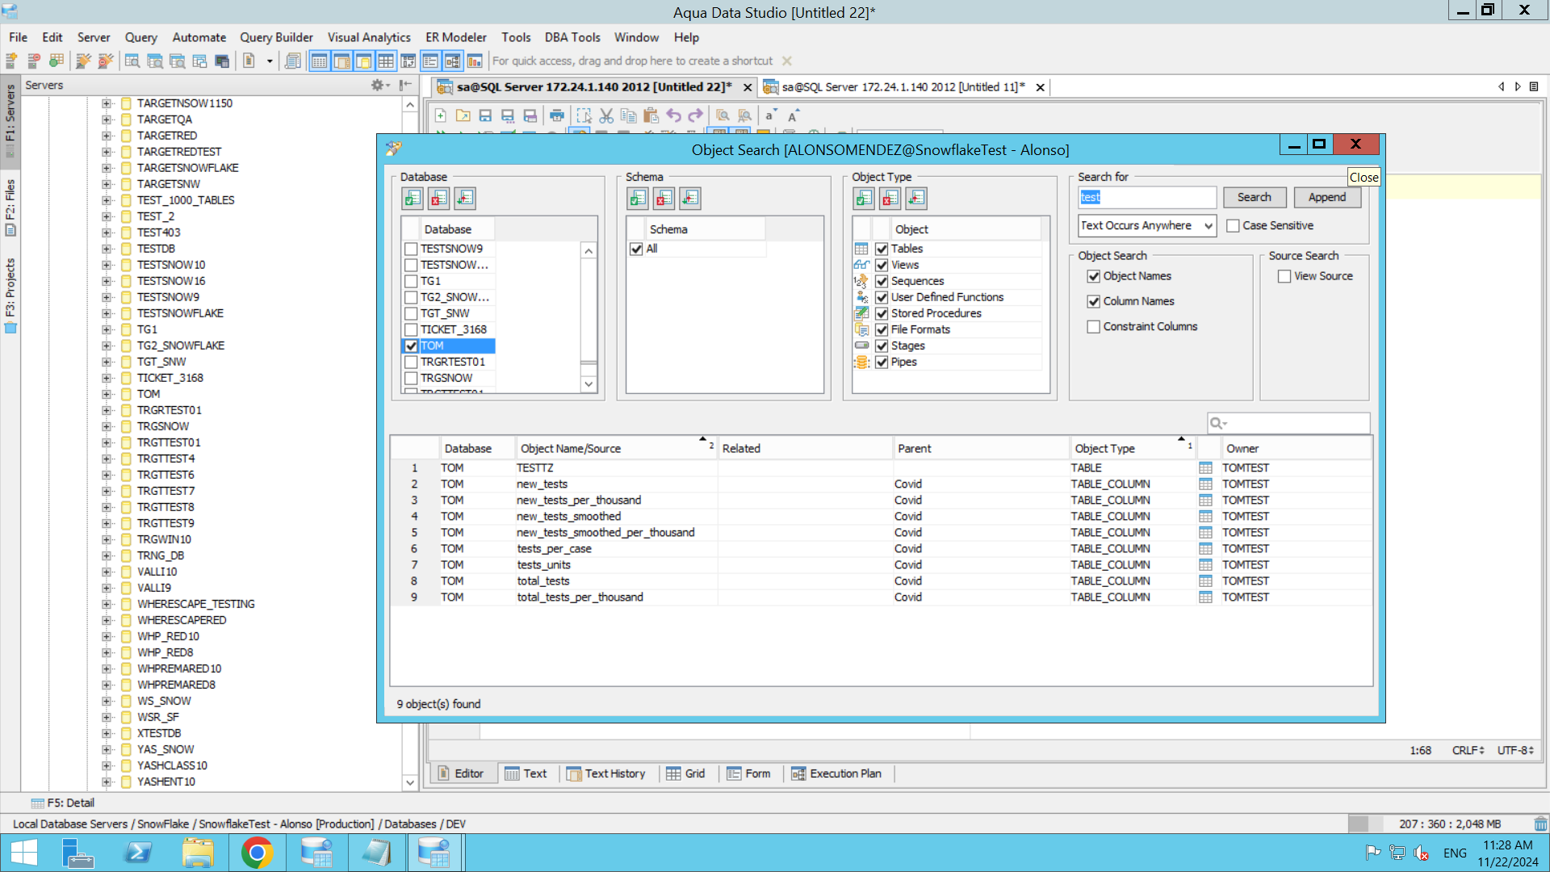Viewport: 1550px width, 872px height.
Task: Switch to the Execution Plan tab
Action: (x=836, y=773)
